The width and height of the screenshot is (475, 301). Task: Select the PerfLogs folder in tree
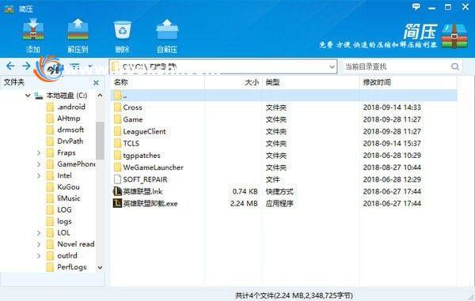72,267
